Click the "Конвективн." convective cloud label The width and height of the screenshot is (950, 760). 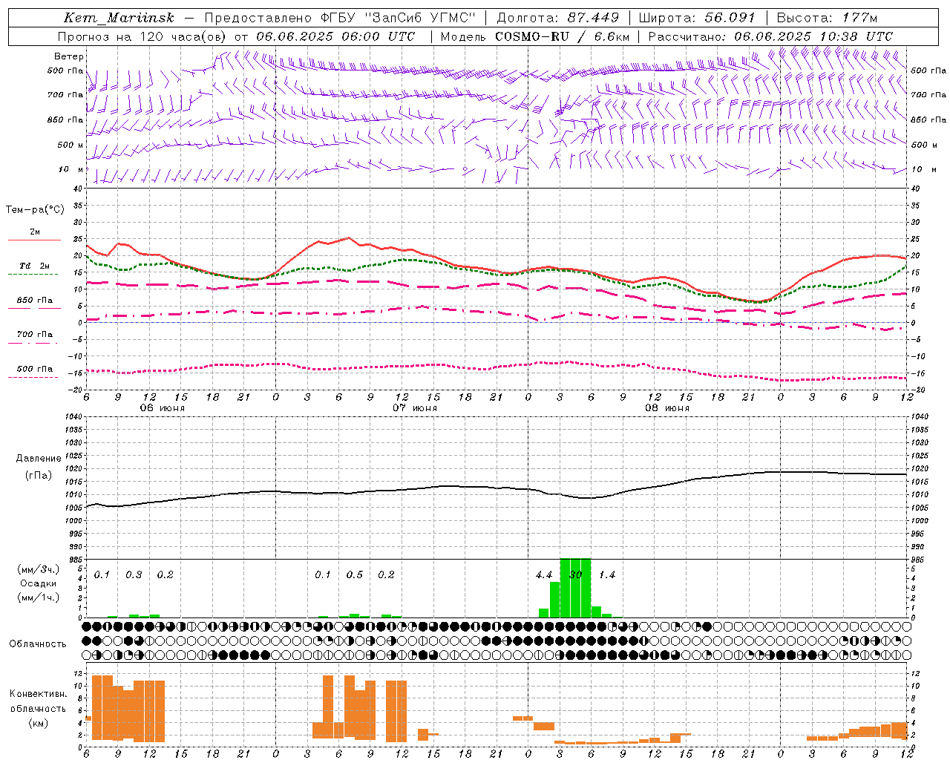click(39, 694)
